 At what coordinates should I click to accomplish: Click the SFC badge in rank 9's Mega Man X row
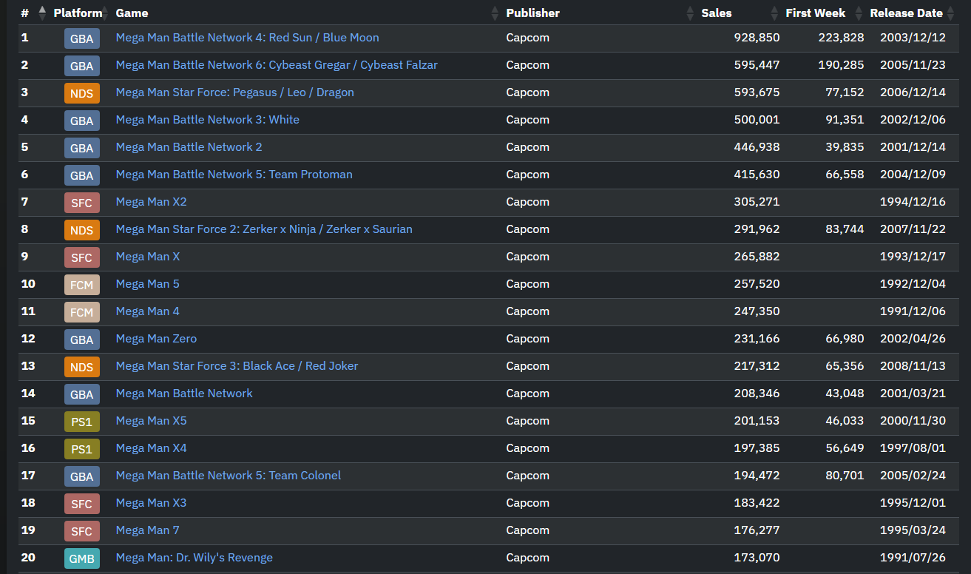point(82,257)
